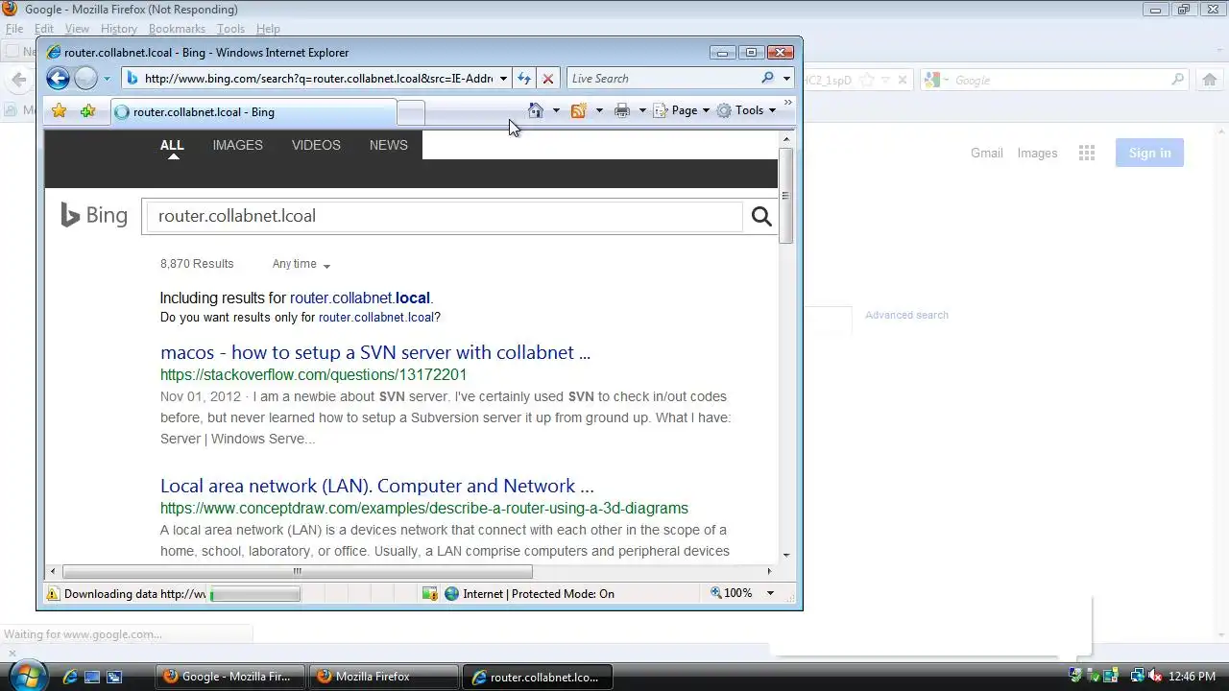Click the 100% zoom level button
Screen dimensions: 1229x691
coord(732,593)
